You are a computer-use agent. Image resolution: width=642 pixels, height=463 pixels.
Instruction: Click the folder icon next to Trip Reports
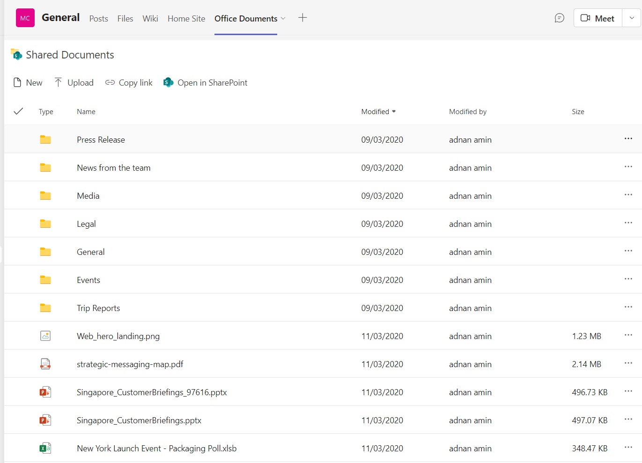pos(45,307)
